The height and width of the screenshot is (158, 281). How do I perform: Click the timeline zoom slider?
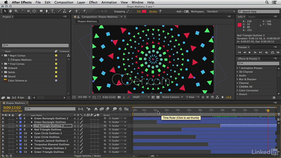coord(143,156)
